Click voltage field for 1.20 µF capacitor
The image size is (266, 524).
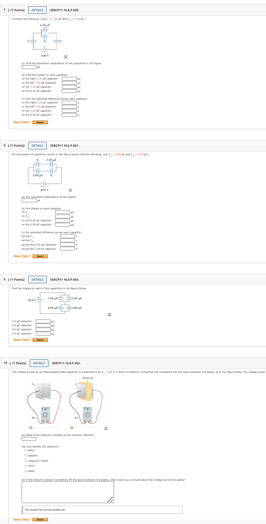point(69,110)
